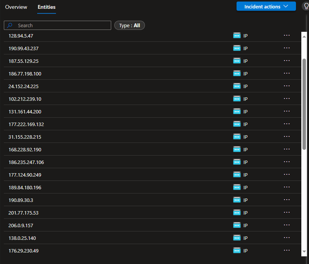Image resolution: width=309 pixels, height=264 pixels.
Task: Click the IP icon in 24.152.24.225 row
Action: (237, 86)
